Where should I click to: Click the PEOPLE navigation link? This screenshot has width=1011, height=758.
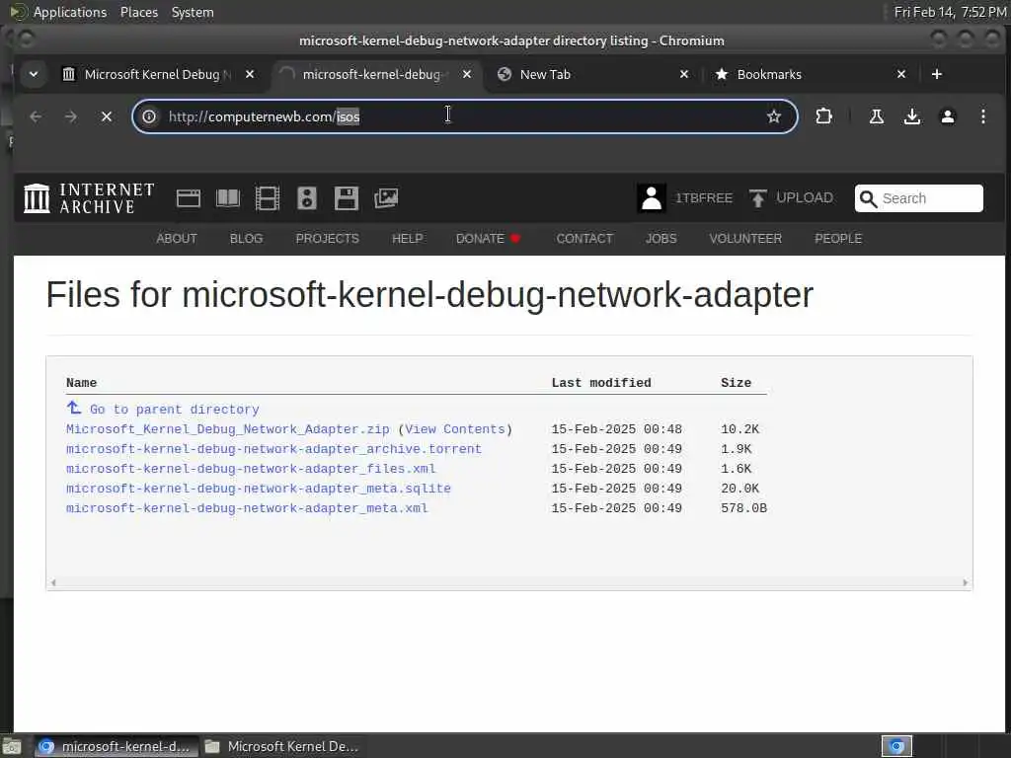[838, 239]
